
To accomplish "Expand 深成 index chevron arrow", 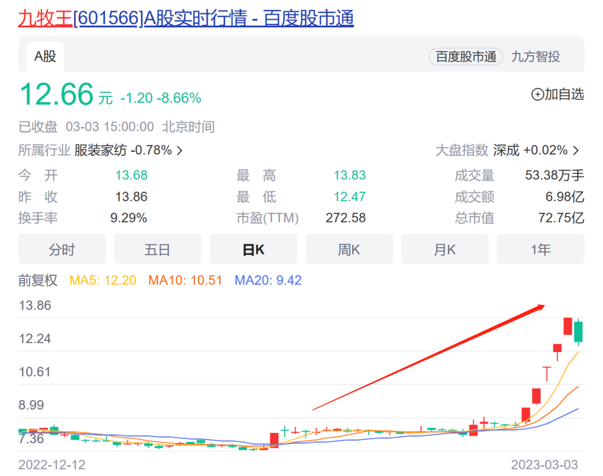I will 576,150.
